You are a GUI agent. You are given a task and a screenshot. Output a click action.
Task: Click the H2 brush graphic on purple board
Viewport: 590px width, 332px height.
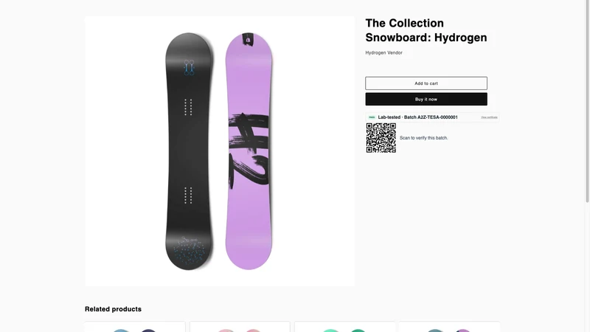pyautogui.click(x=249, y=151)
